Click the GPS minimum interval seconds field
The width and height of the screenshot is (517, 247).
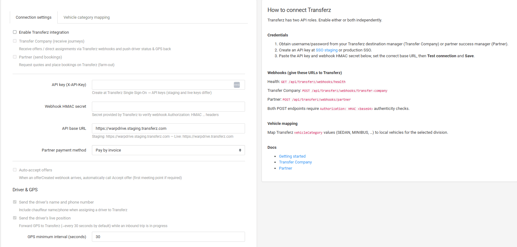168,237
